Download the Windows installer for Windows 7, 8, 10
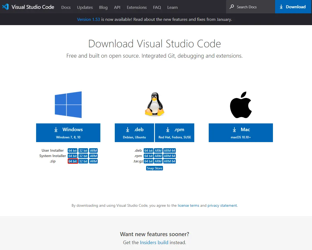 (68, 133)
